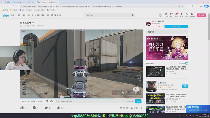Open 小叮当林树YJJ三蜂医 video title
The width and height of the screenshot is (210, 118).
tap(177, 95)
